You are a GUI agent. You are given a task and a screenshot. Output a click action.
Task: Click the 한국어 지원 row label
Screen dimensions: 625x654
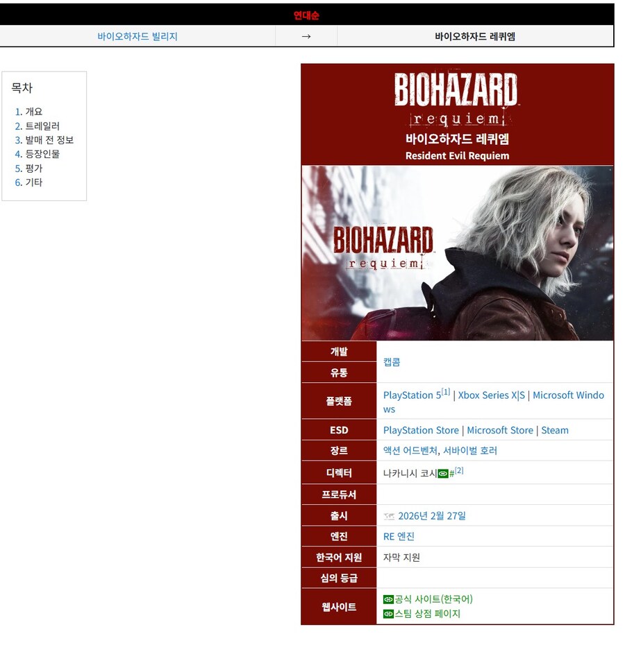(339, 557)
